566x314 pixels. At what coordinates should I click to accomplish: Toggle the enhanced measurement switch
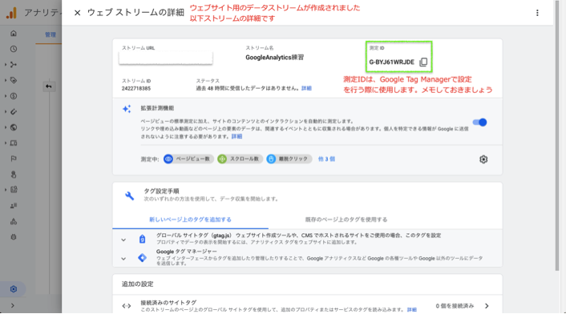tap(479, 123)
